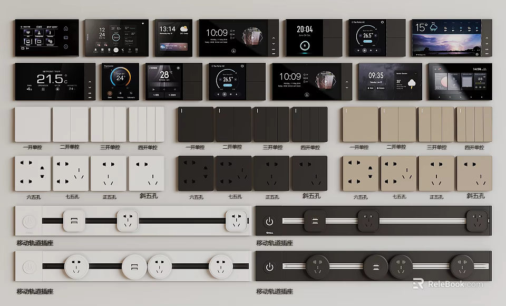
Task: Tap the home icon on the START panel
Action: pyautogui.click(x=66, y=29)
